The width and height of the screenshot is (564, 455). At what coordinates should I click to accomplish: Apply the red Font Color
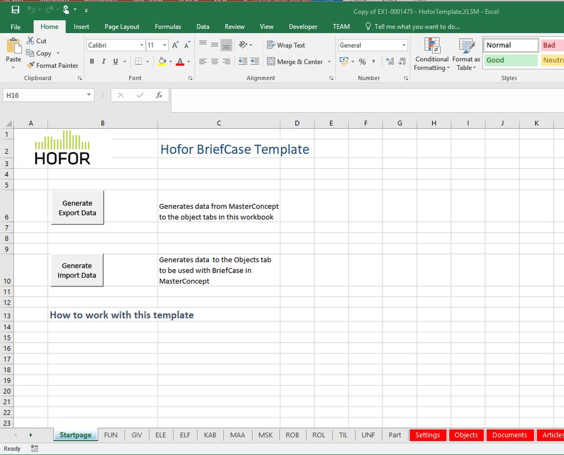coord(180,62)
